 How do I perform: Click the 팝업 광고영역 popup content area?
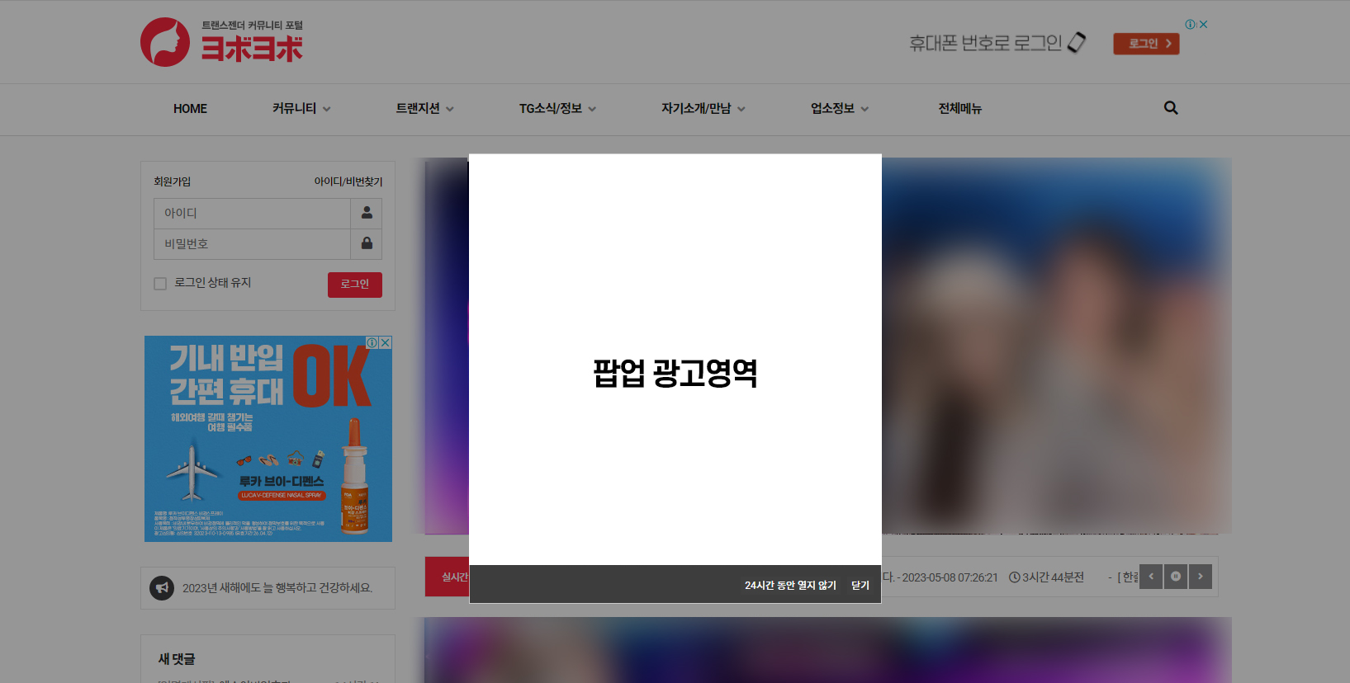[675, 360]
